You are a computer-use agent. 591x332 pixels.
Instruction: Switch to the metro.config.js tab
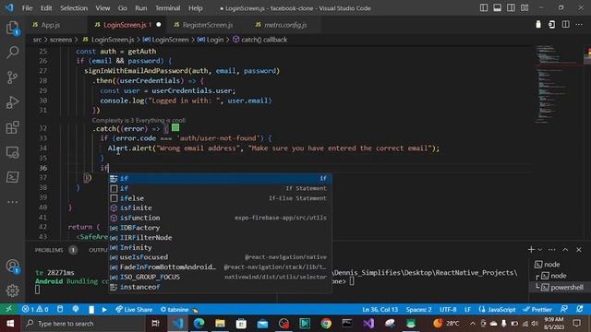pyautogui.click(x=285, y=25)
